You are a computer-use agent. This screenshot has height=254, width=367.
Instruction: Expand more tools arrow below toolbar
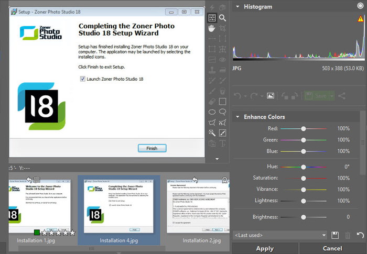point(217,159)
